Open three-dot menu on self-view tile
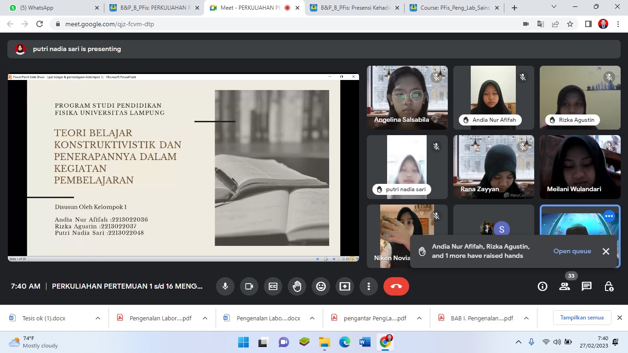This screenshot has height=353, width=628. coord(609,216)
